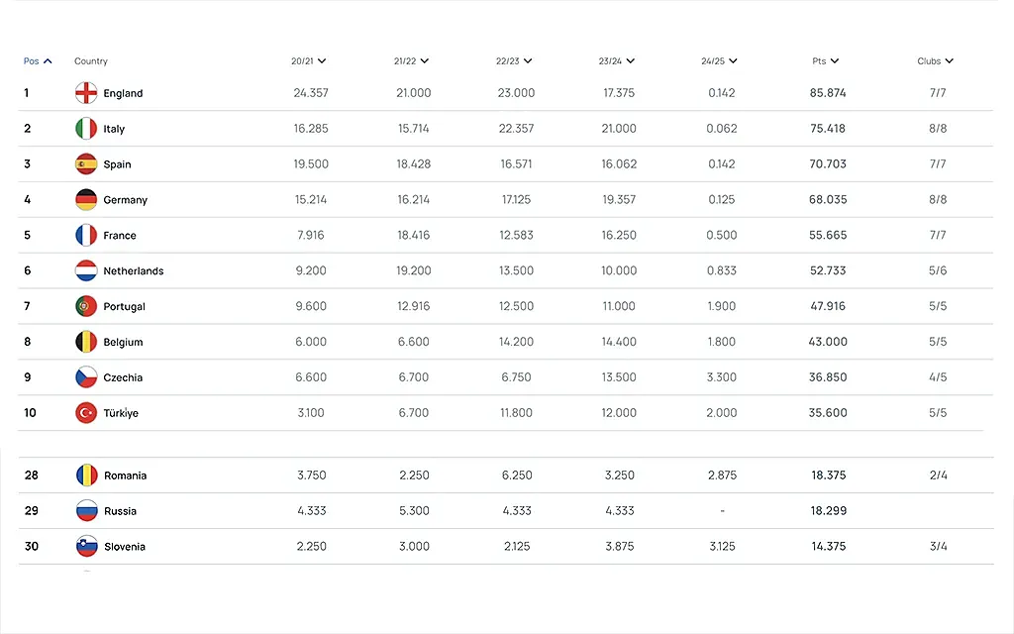Sort by Clubs column header
Viewport: 1014px width, 634px height.
click(x=935, y=61)
